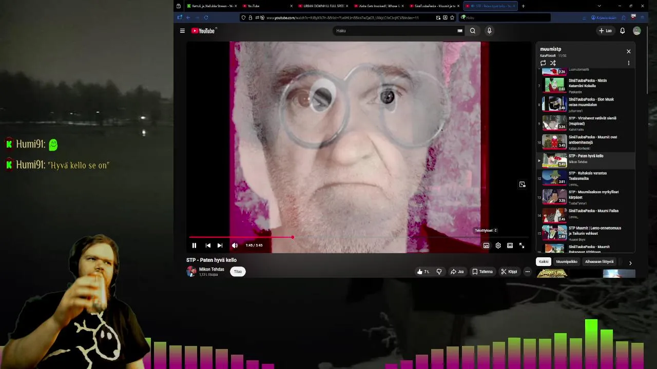The image size is (657, 369).
Task: Reload the page in browser toolbar
Action: point(206,17)
